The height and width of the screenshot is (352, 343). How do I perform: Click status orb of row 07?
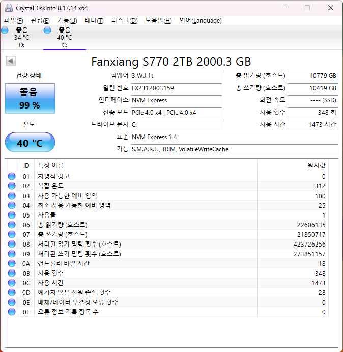point(12,234)
